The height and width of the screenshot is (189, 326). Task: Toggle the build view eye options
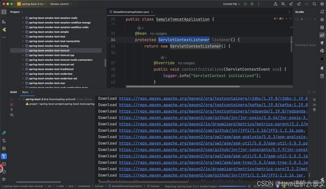[12, 115]
